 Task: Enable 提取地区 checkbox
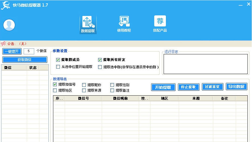click(x=55, y=90)
